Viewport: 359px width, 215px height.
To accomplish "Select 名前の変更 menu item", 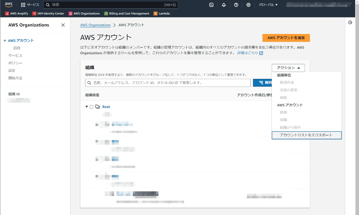I will (289, 90).
